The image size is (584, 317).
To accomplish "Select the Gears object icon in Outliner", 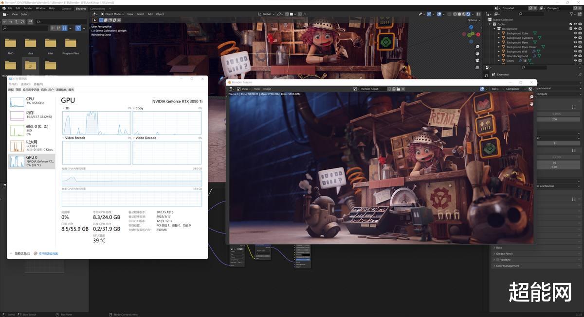I will coord(504,60).
